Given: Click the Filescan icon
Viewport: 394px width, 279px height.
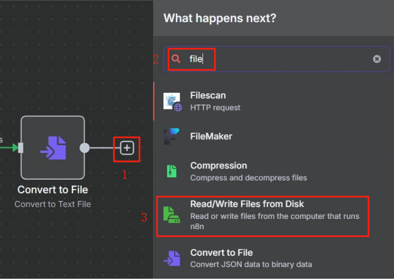Looking at the screenshot, I should point(173,102).
